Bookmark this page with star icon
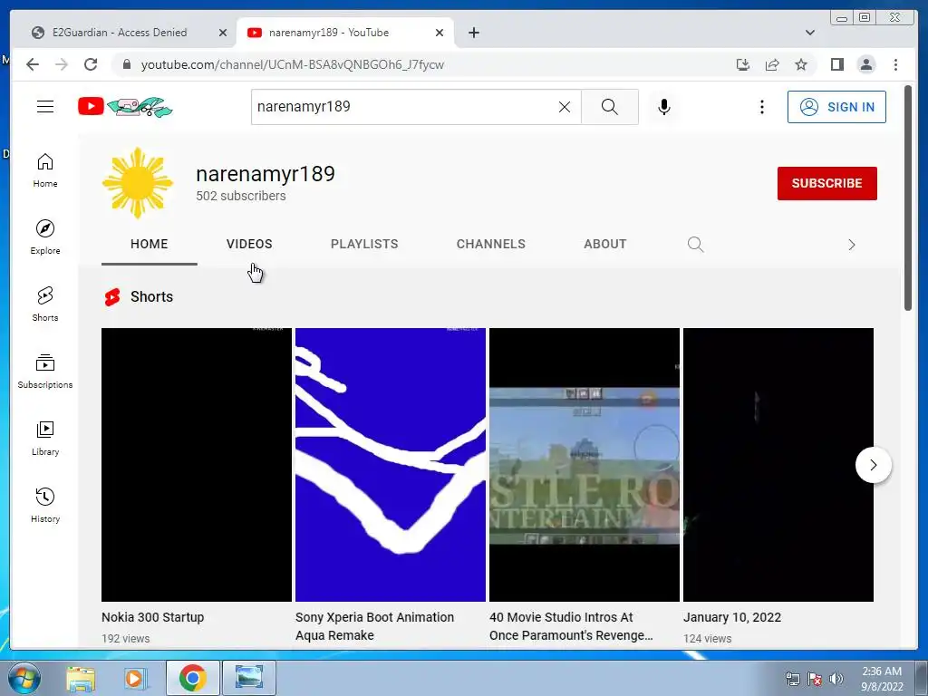This screenshot has height=696, width=928. [801, 64]
